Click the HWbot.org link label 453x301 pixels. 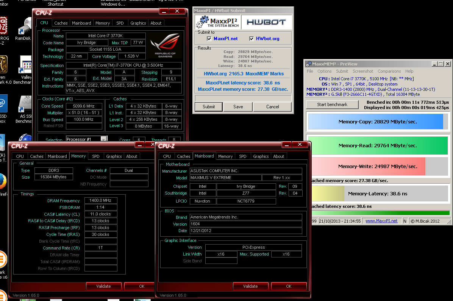pos(267,39)
